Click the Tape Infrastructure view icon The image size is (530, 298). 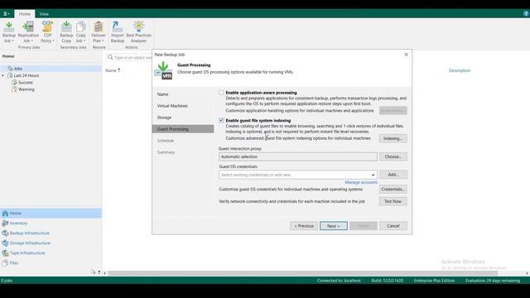[5, 253]
